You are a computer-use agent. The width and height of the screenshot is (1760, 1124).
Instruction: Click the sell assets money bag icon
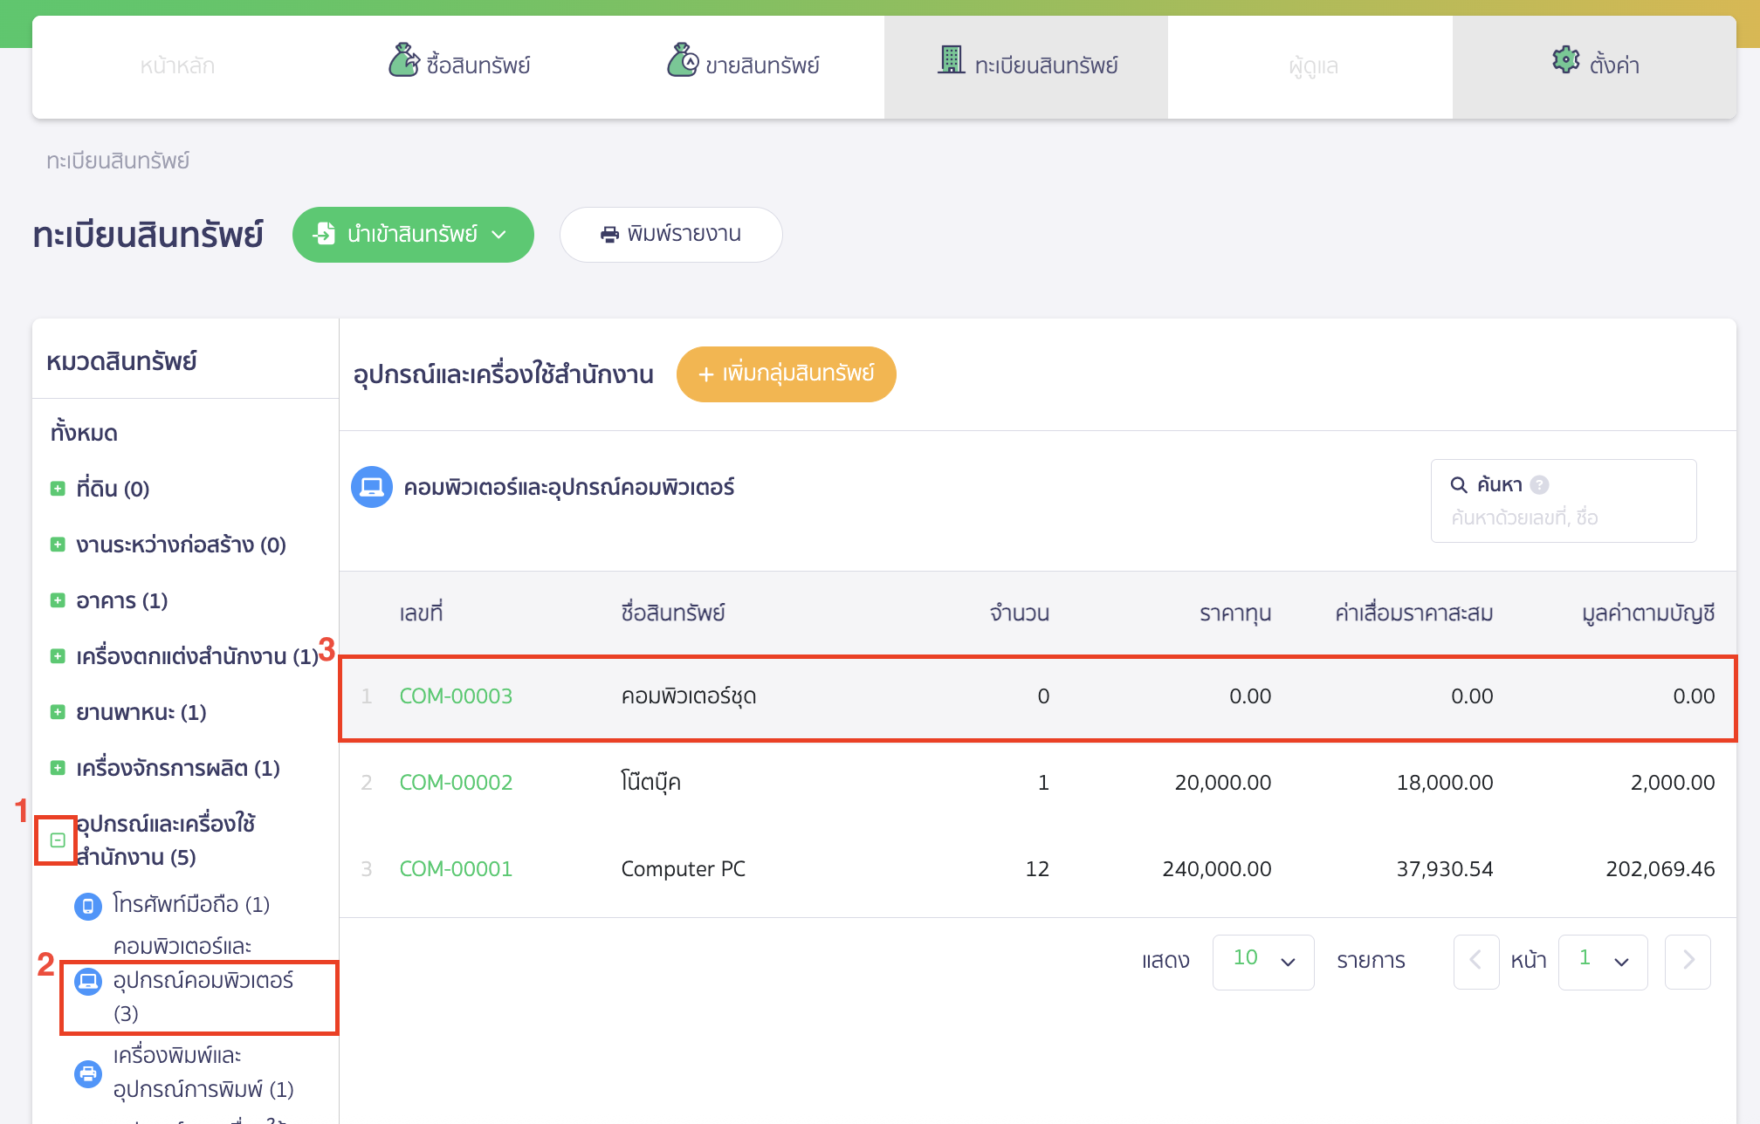(683, 61)
